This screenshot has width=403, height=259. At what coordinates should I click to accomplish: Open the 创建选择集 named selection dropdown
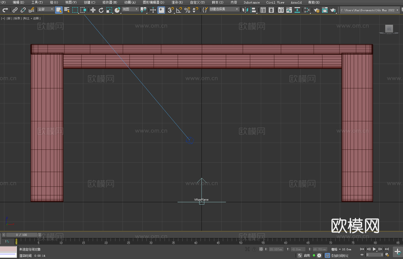coord(224,9)
